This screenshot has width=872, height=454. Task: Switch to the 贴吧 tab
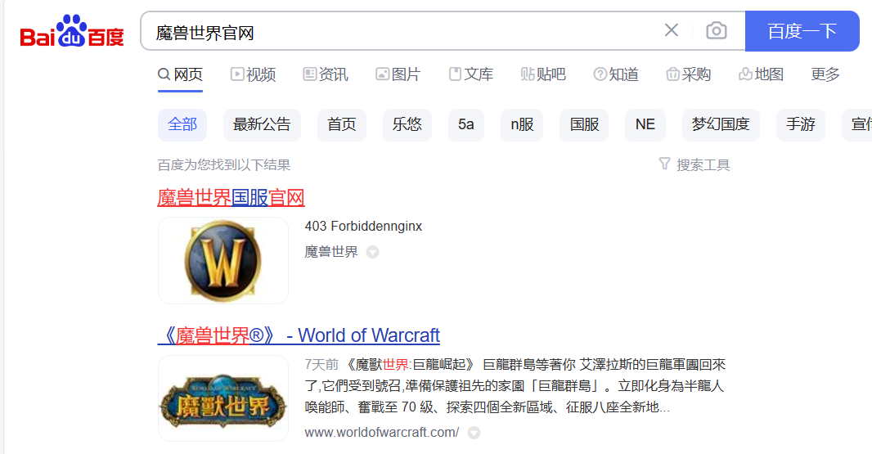point(543,74)
